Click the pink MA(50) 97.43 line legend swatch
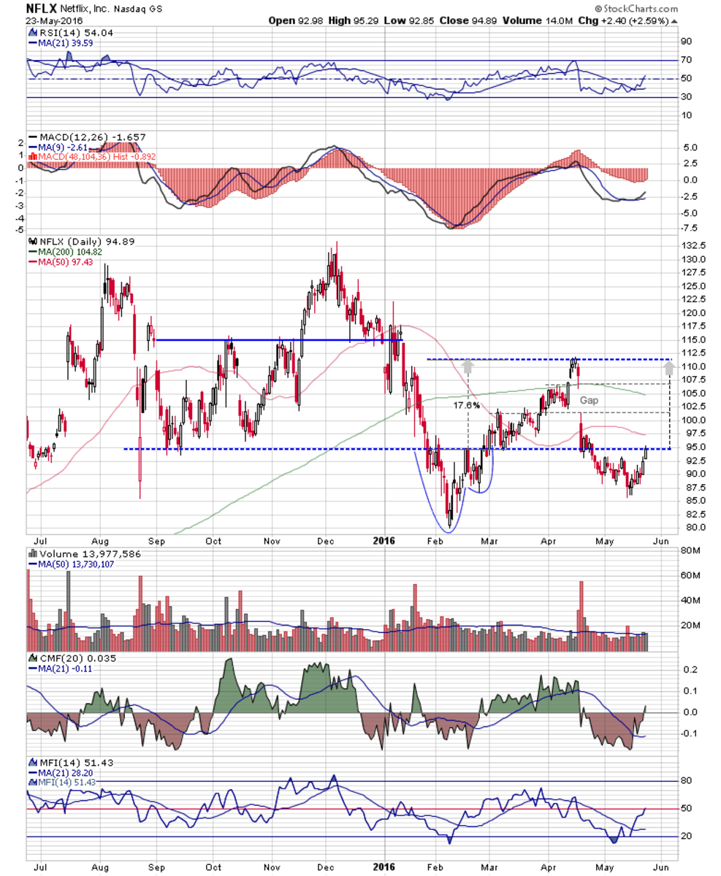 tap(32, 261)
